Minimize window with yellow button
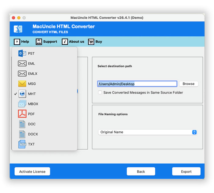The height and width of the screenshot is (193, 214). click(x=19, y=18)
